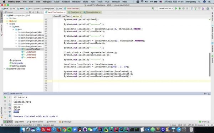Select JodaTest2 in project tree

click(x=31, y=55)
